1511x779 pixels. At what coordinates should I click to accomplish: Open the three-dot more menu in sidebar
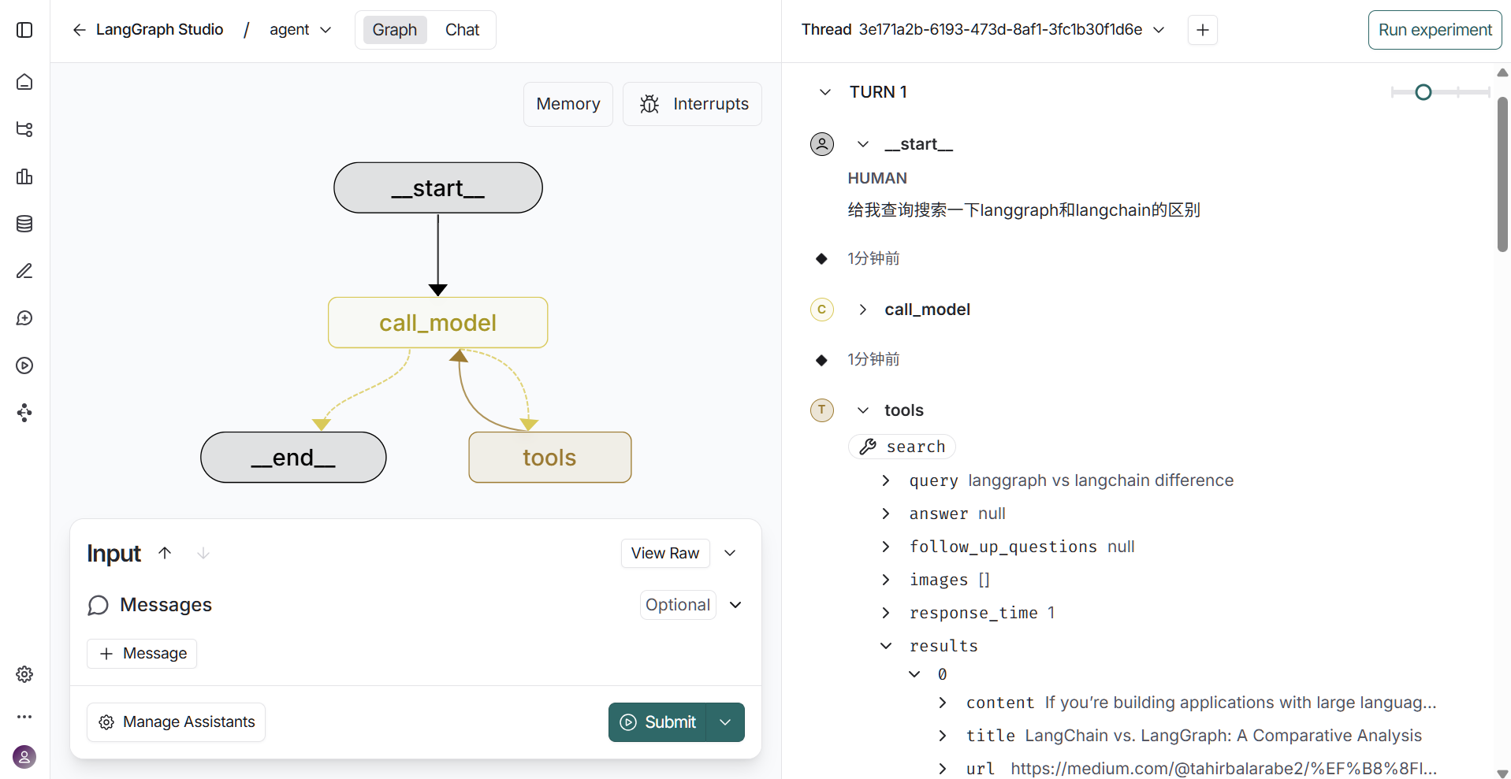pyautogui.click(x=24, y=717)
